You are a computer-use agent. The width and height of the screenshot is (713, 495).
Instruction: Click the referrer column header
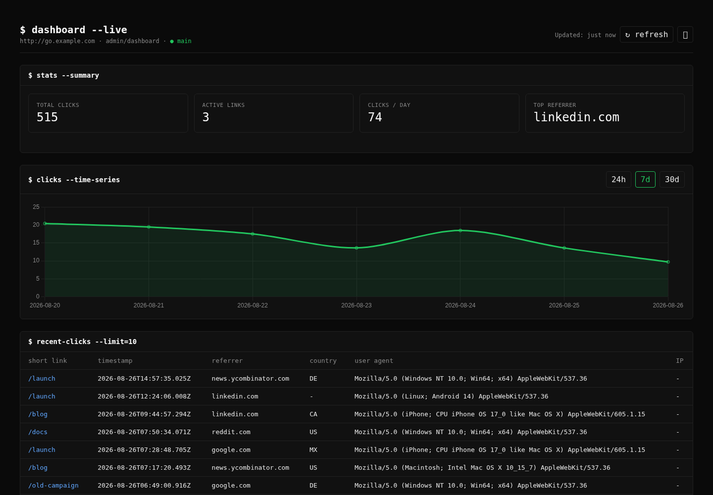(x=227, y=361)
